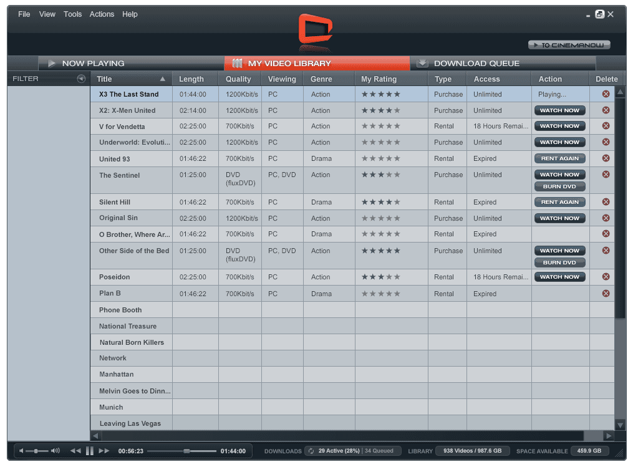Delete Original Sin from library
Image resolution: width=633 pixels, height=467 pixels.
coord(606,218)
